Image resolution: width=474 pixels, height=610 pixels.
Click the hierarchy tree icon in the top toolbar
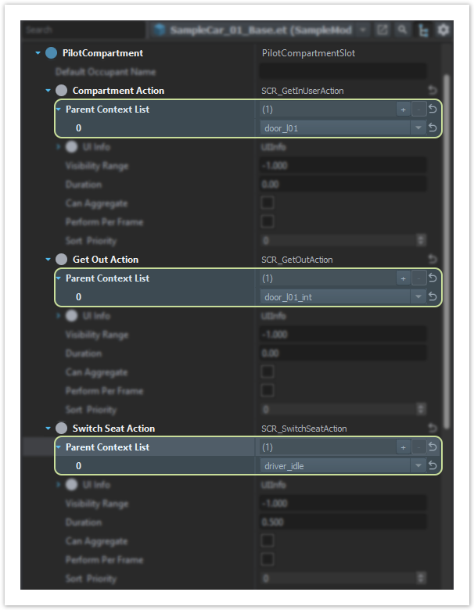click(x=423, y=30)
